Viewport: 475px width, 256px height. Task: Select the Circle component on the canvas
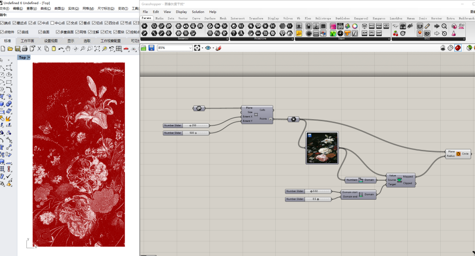(x=458, y=154)
